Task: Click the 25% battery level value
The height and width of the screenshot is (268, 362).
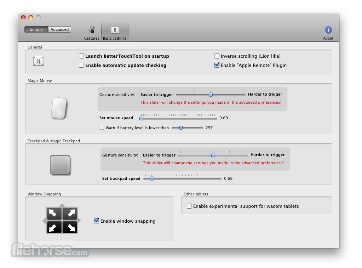Action: [x=209, y=128]
